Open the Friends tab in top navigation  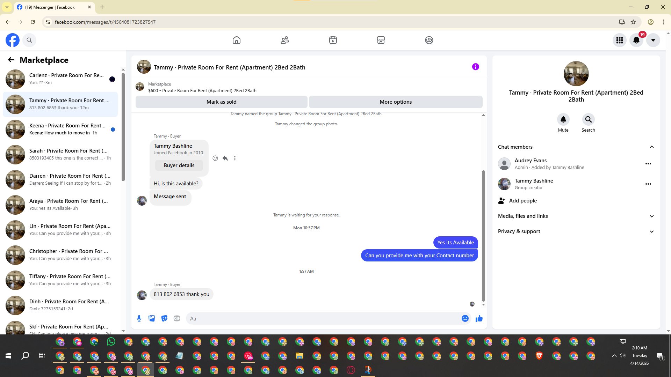tap(284, 40)
